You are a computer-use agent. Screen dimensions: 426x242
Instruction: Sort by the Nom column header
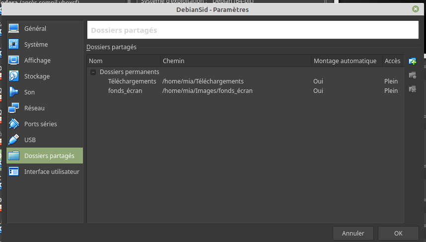click(124, 61)
